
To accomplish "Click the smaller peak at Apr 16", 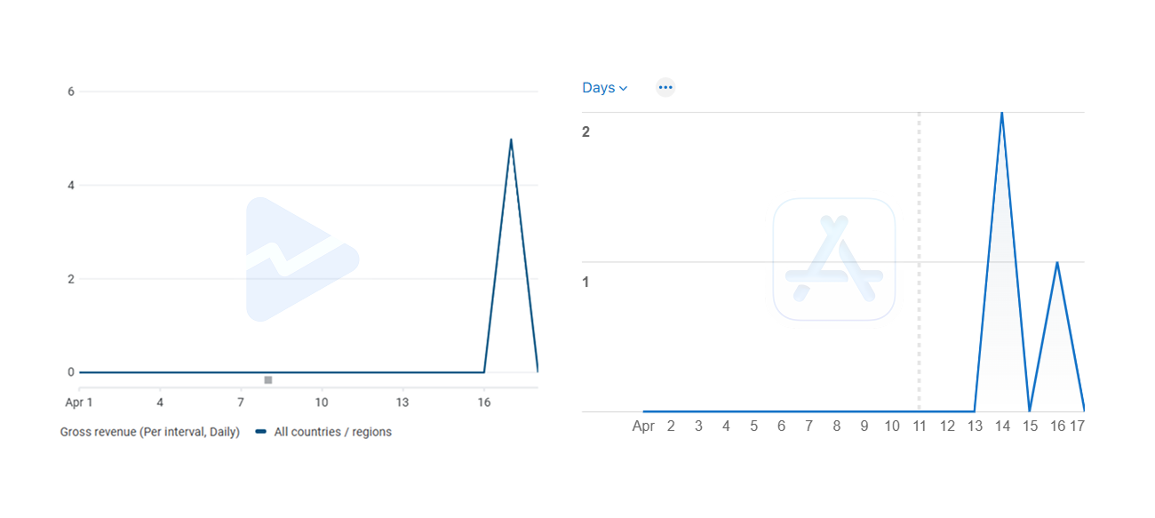I will tap(1057, 262).
